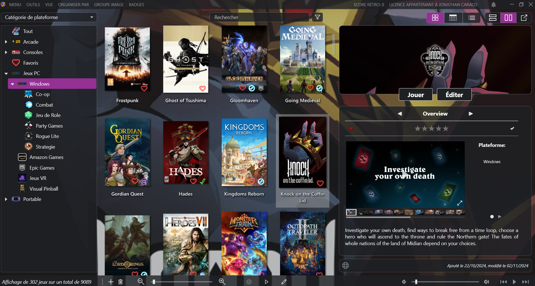This screenshot has width=535, height=286.
Task: Click the delete trash icon
Action: [x=121, y=282]
